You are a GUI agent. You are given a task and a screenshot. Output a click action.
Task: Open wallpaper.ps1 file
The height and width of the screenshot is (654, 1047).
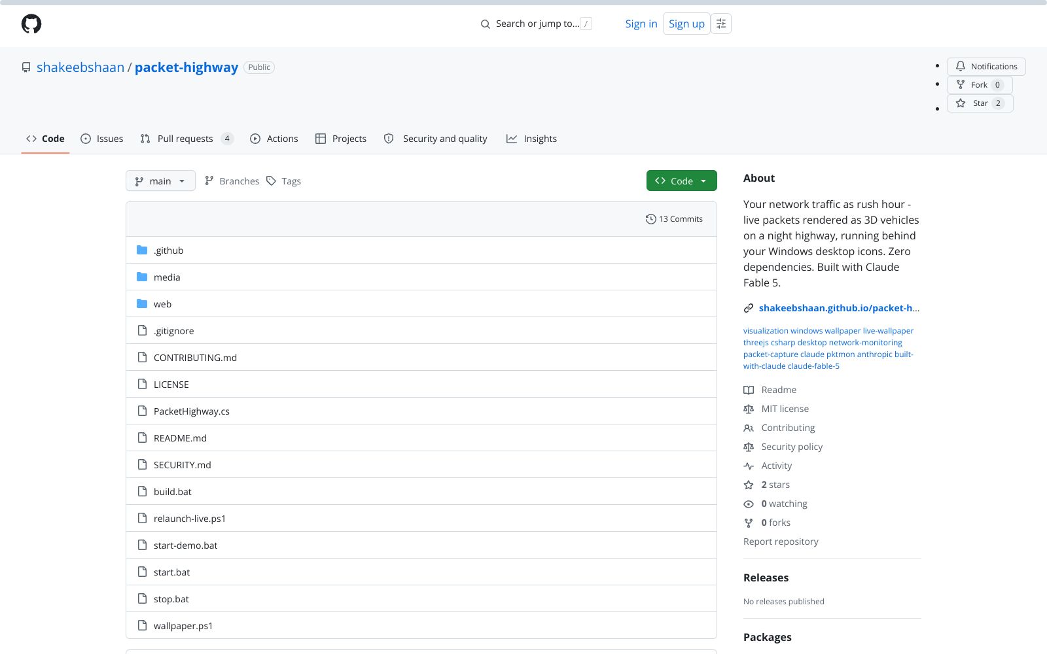(183, 626)
